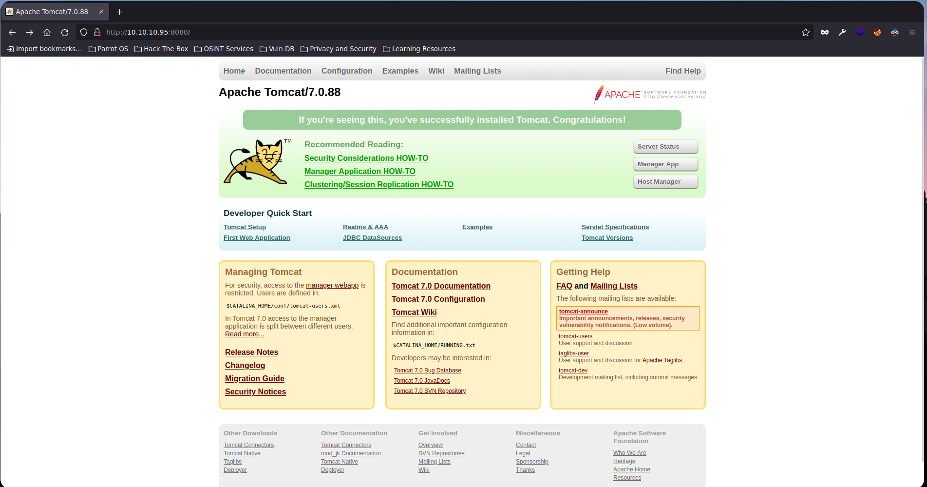
Task: Open the Release Notes link
Action: click(251, 352)
